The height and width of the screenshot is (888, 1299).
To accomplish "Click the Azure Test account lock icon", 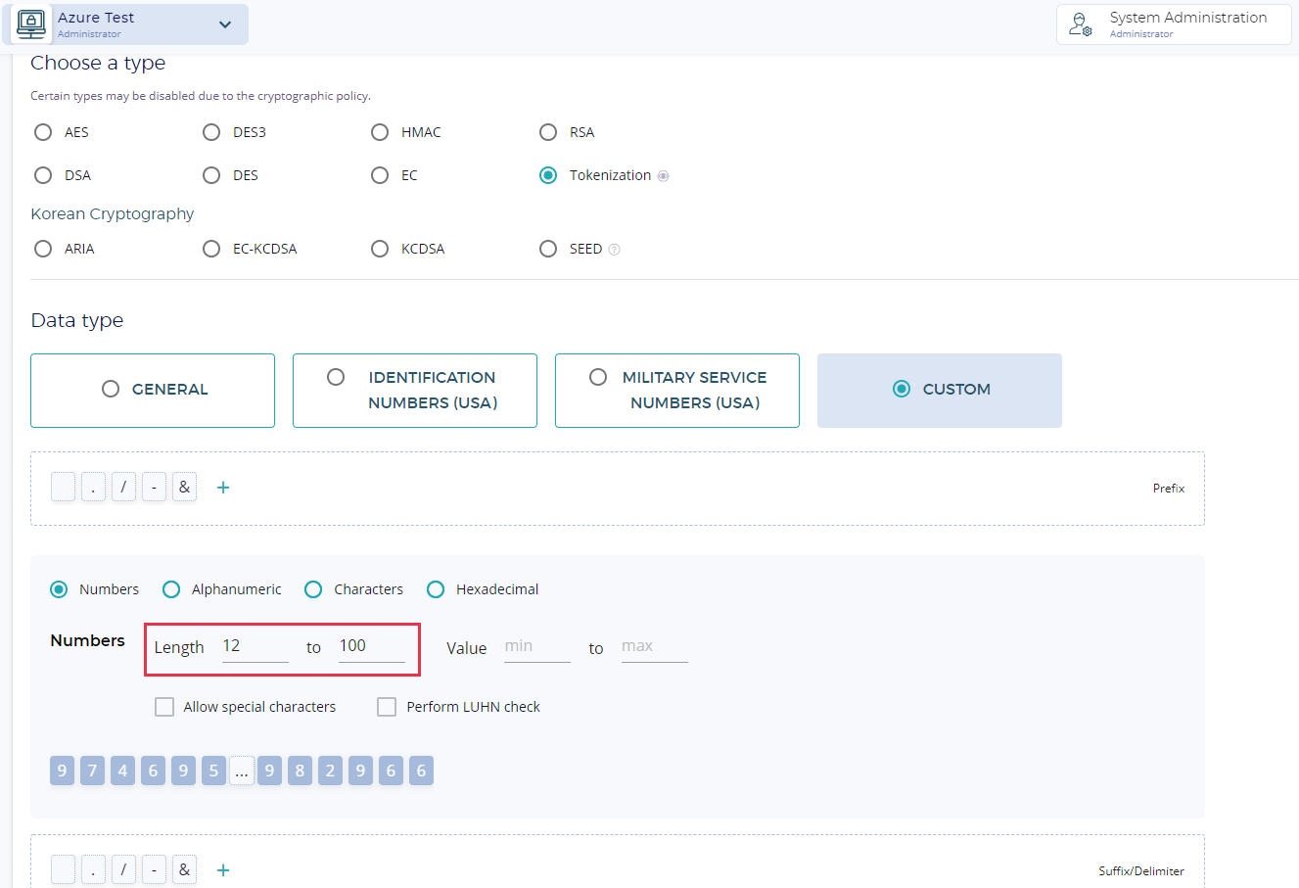I will (31, 24).
